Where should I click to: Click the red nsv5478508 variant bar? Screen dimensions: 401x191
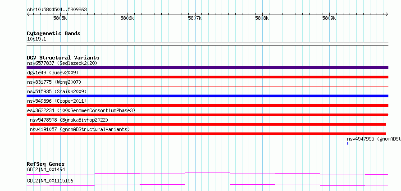coord(208,124)
